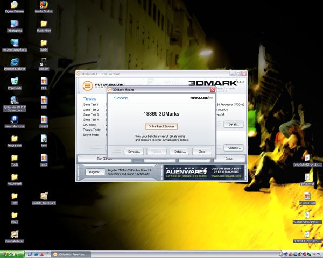The height and width of the screenshot is (258, 323).
Task: Click the Internet Explorer quick launch icon
Action: coord(36,254)
